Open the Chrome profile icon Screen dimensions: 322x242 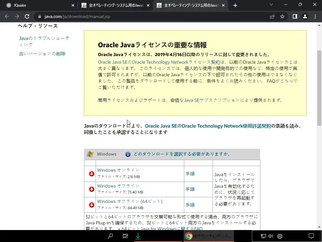[305, 16]
